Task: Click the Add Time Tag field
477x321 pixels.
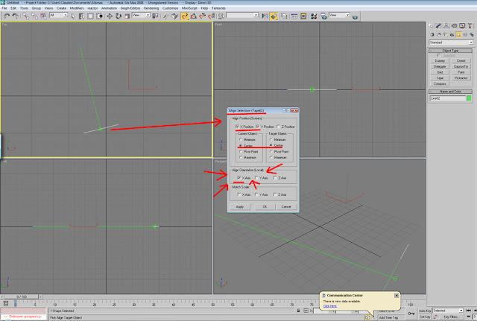Action: pos(390,317)
